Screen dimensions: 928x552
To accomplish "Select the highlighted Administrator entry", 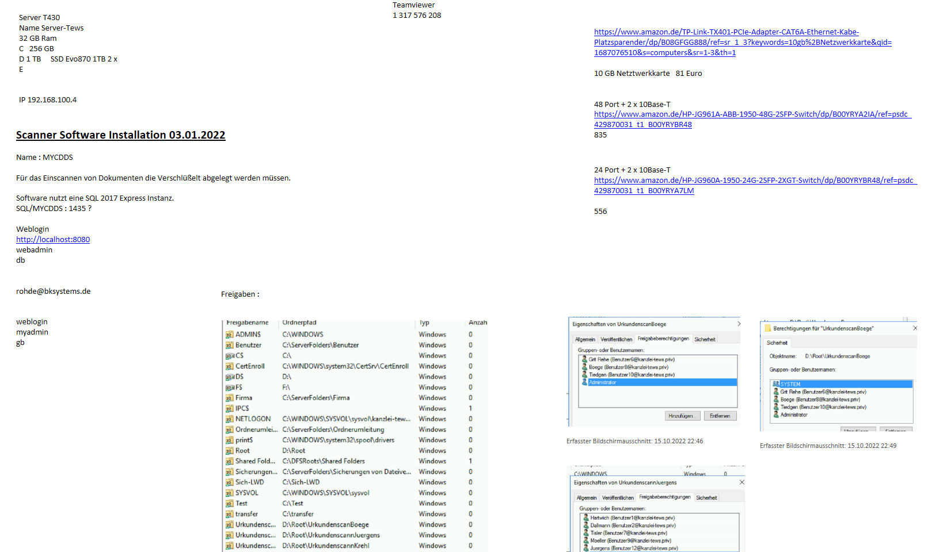I will (x=603, y=382).
